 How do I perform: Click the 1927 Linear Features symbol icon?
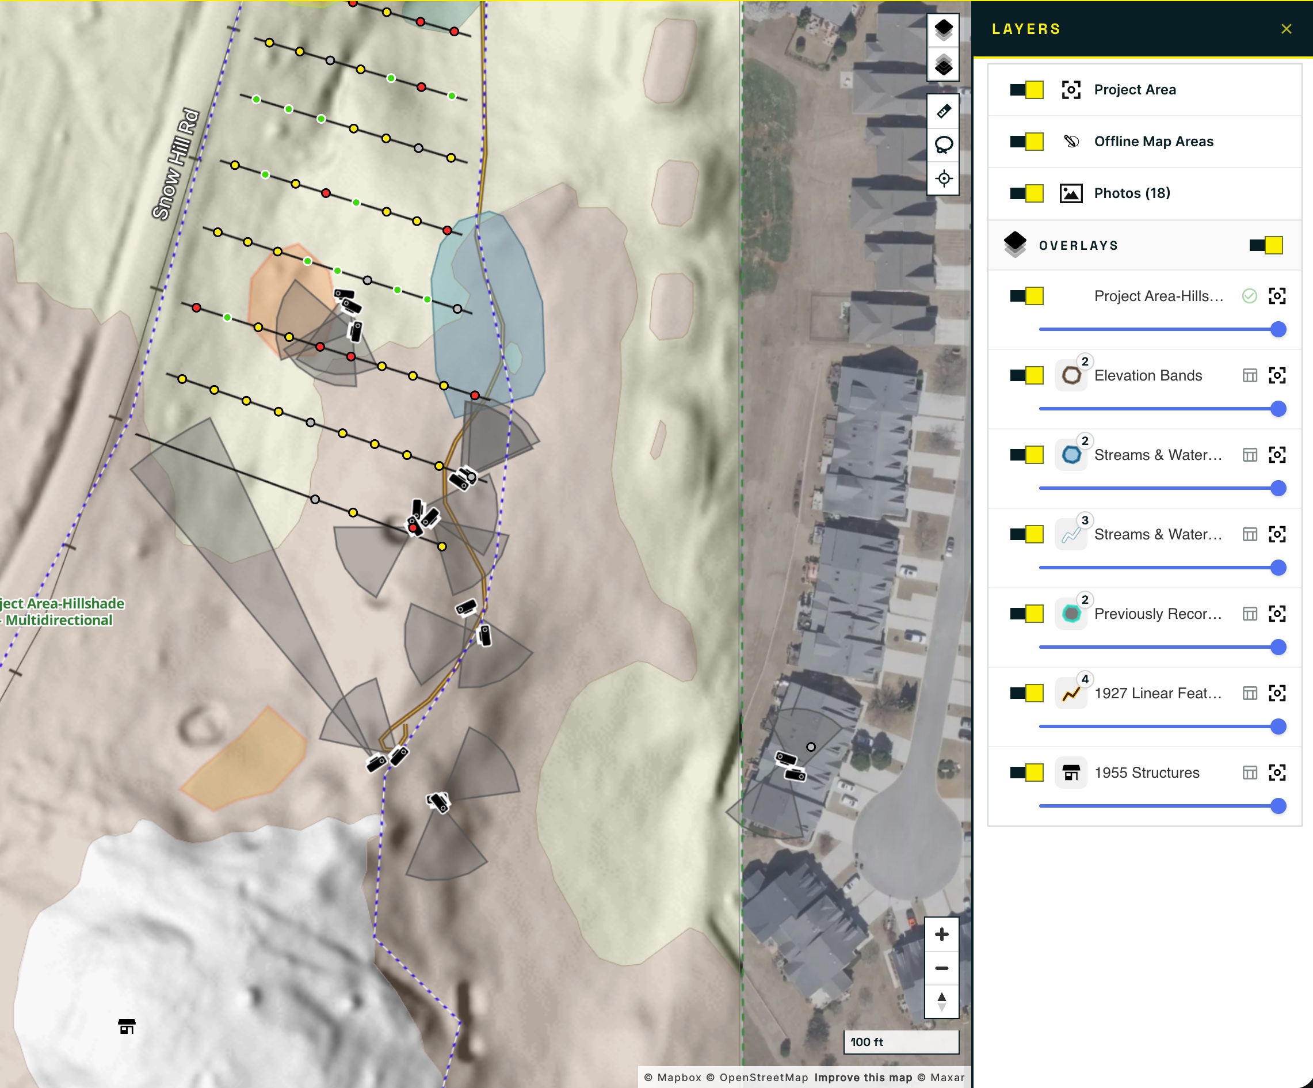click(x=1071, y=693)
